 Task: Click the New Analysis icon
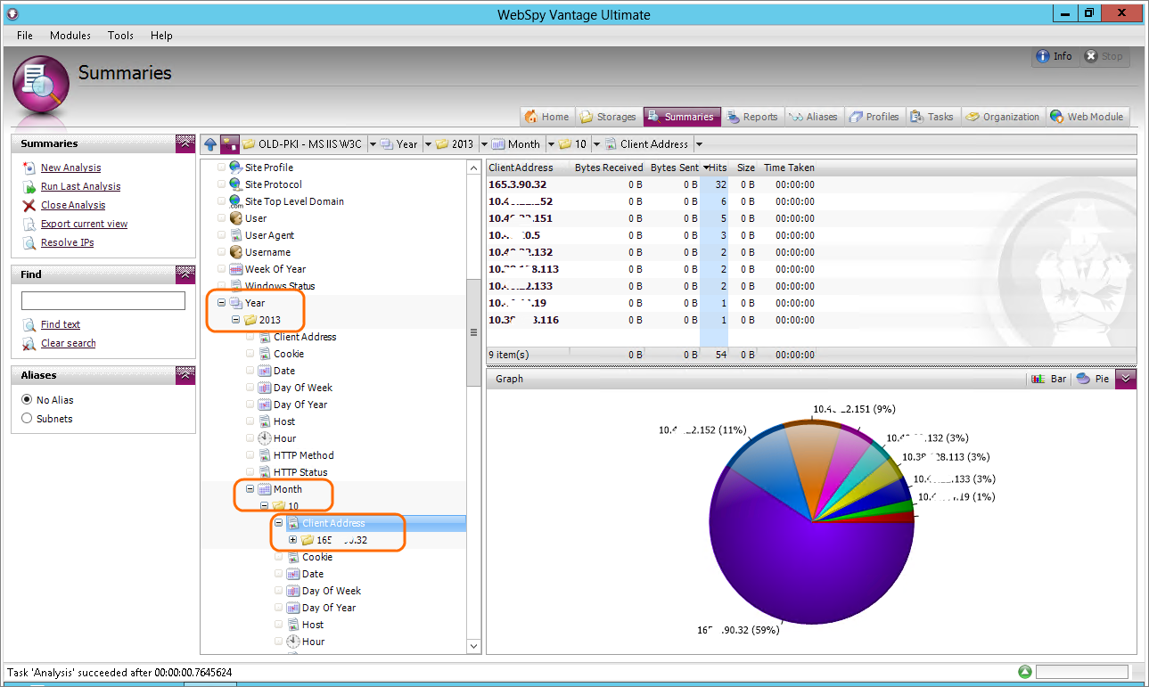pyautogui.click(x=29, y=168)
